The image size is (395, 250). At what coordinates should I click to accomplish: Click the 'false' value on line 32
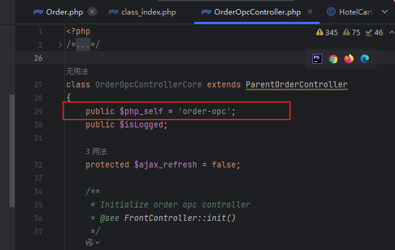click(224, 165)
